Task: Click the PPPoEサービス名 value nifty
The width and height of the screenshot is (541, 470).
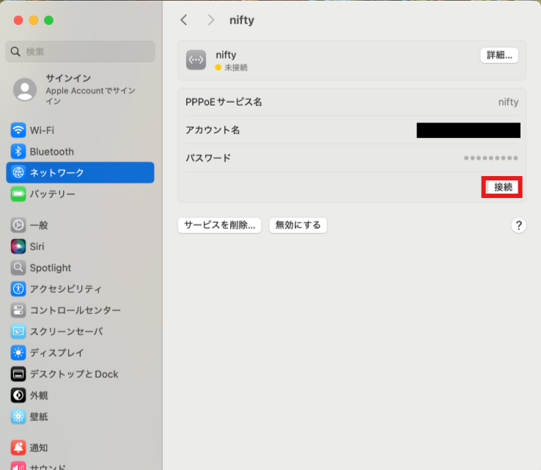Action: click(508, 102)
